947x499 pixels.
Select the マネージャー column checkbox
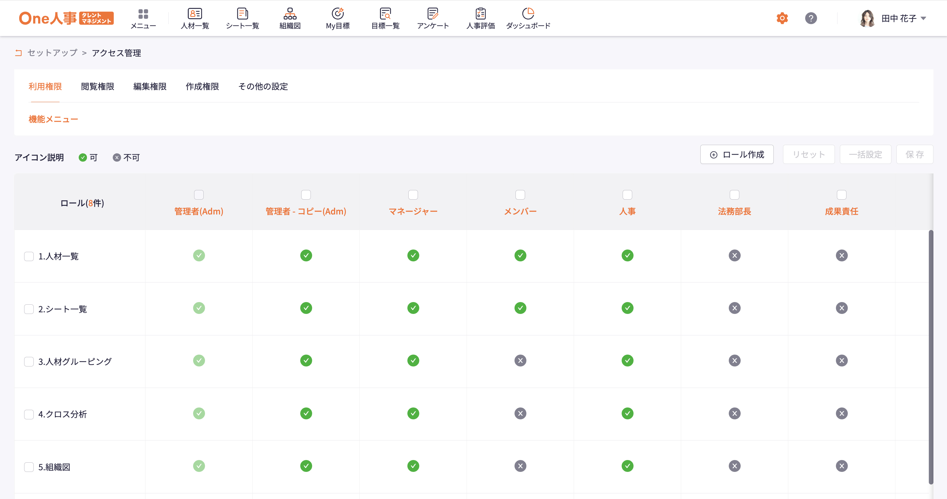pyautogui.click(x=413, y=194)
